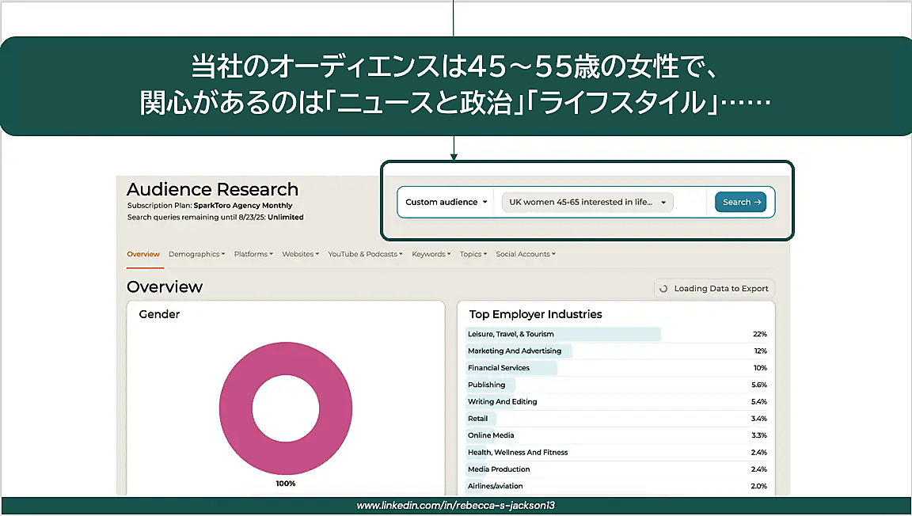Expand the Platforms menu
Image resolution: width=912 pixels, height=516 pixels.
[x=253, y=254]
